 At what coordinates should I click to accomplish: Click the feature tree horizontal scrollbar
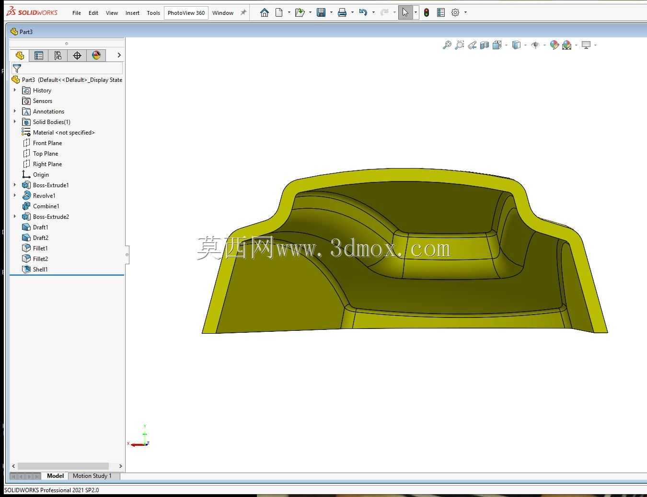pos(63,466)
